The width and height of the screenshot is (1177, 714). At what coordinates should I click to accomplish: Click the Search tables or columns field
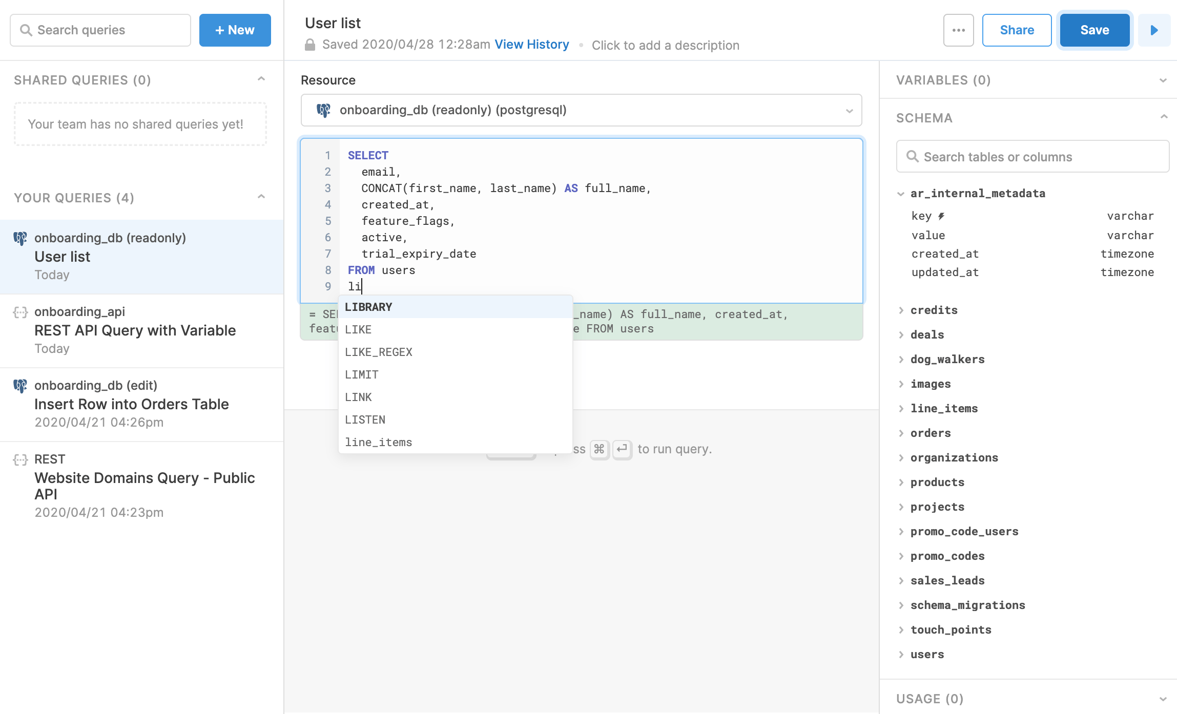pyautogui.click(x=1031, y=156)
